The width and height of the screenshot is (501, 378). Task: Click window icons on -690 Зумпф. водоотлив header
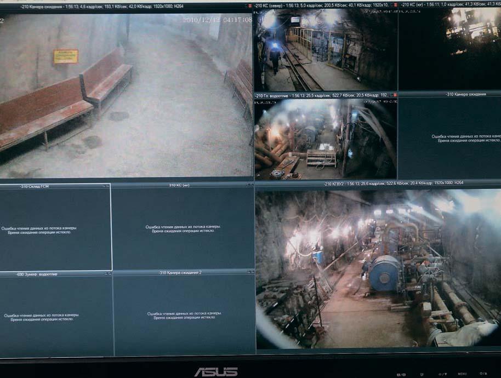tap(107, 273)
